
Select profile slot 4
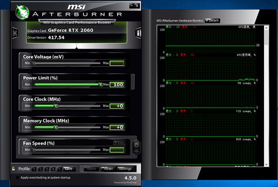[53, 169]
